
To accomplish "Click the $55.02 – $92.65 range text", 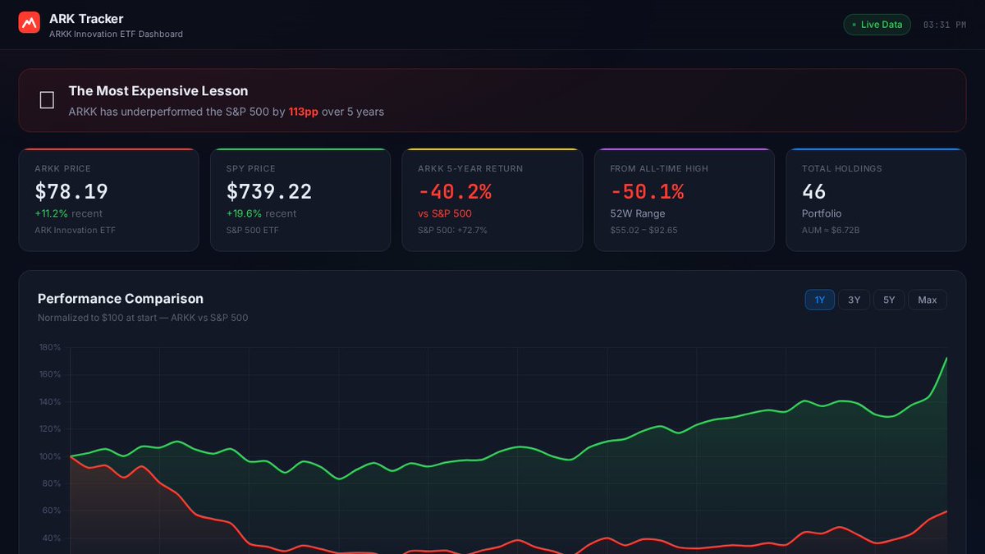I will [644, 230].
